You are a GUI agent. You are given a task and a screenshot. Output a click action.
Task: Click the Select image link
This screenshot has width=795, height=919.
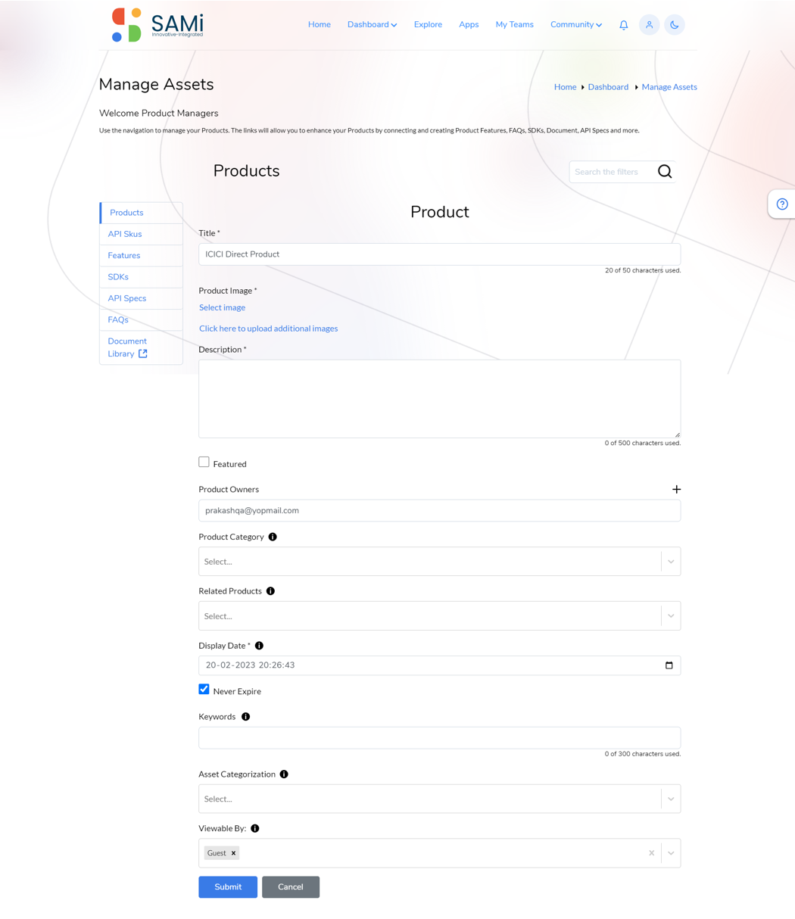tap(222, 307)
